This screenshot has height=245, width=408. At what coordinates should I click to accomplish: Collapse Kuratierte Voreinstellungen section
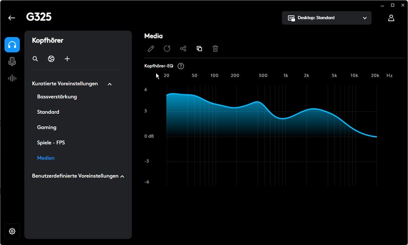(x=110, y=84)
